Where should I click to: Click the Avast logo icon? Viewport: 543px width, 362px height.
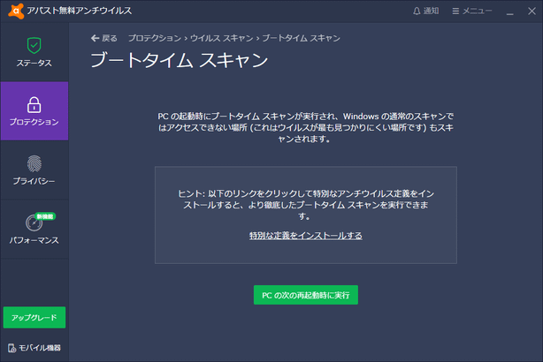click(16, 11)
